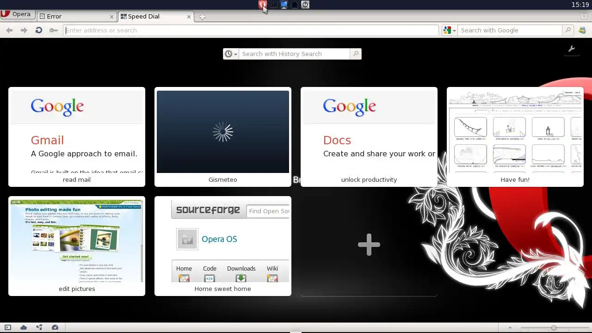Toggle Opera Turbo speedometer icon

pos(55,327)
